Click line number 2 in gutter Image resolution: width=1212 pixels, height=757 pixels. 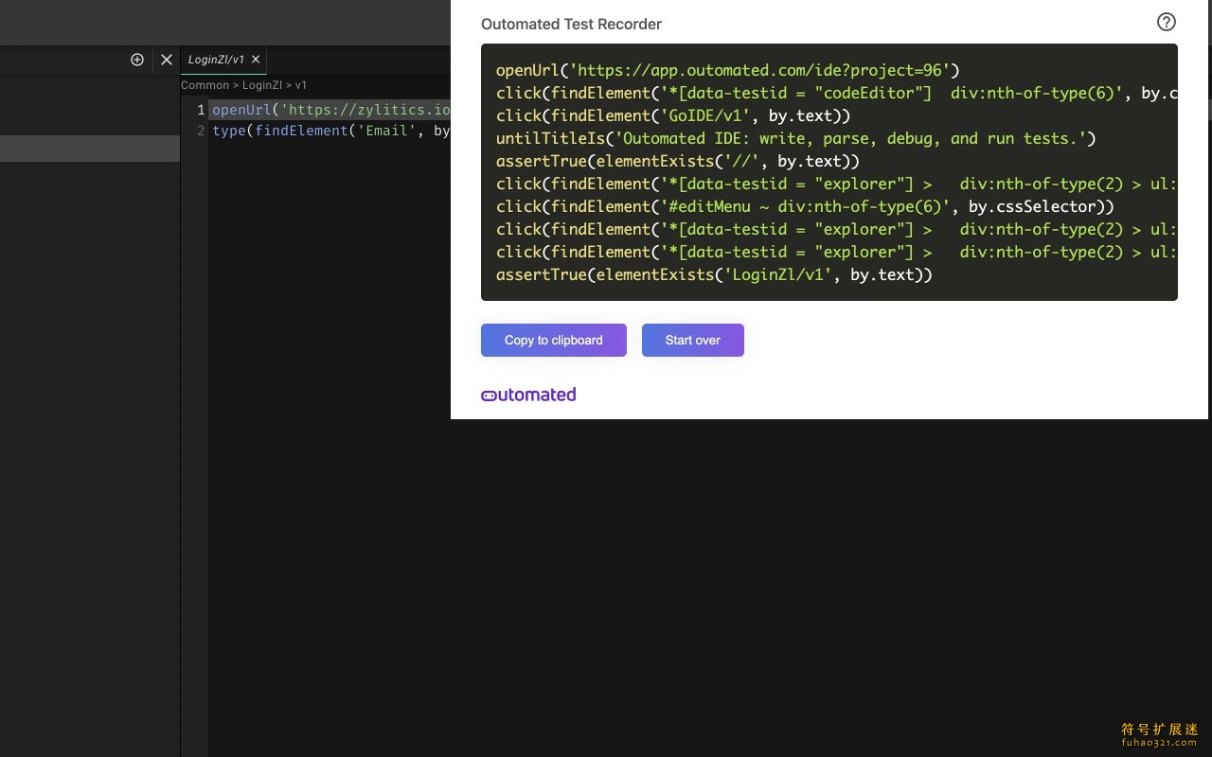pyautogui.click(x=201, y=131)
